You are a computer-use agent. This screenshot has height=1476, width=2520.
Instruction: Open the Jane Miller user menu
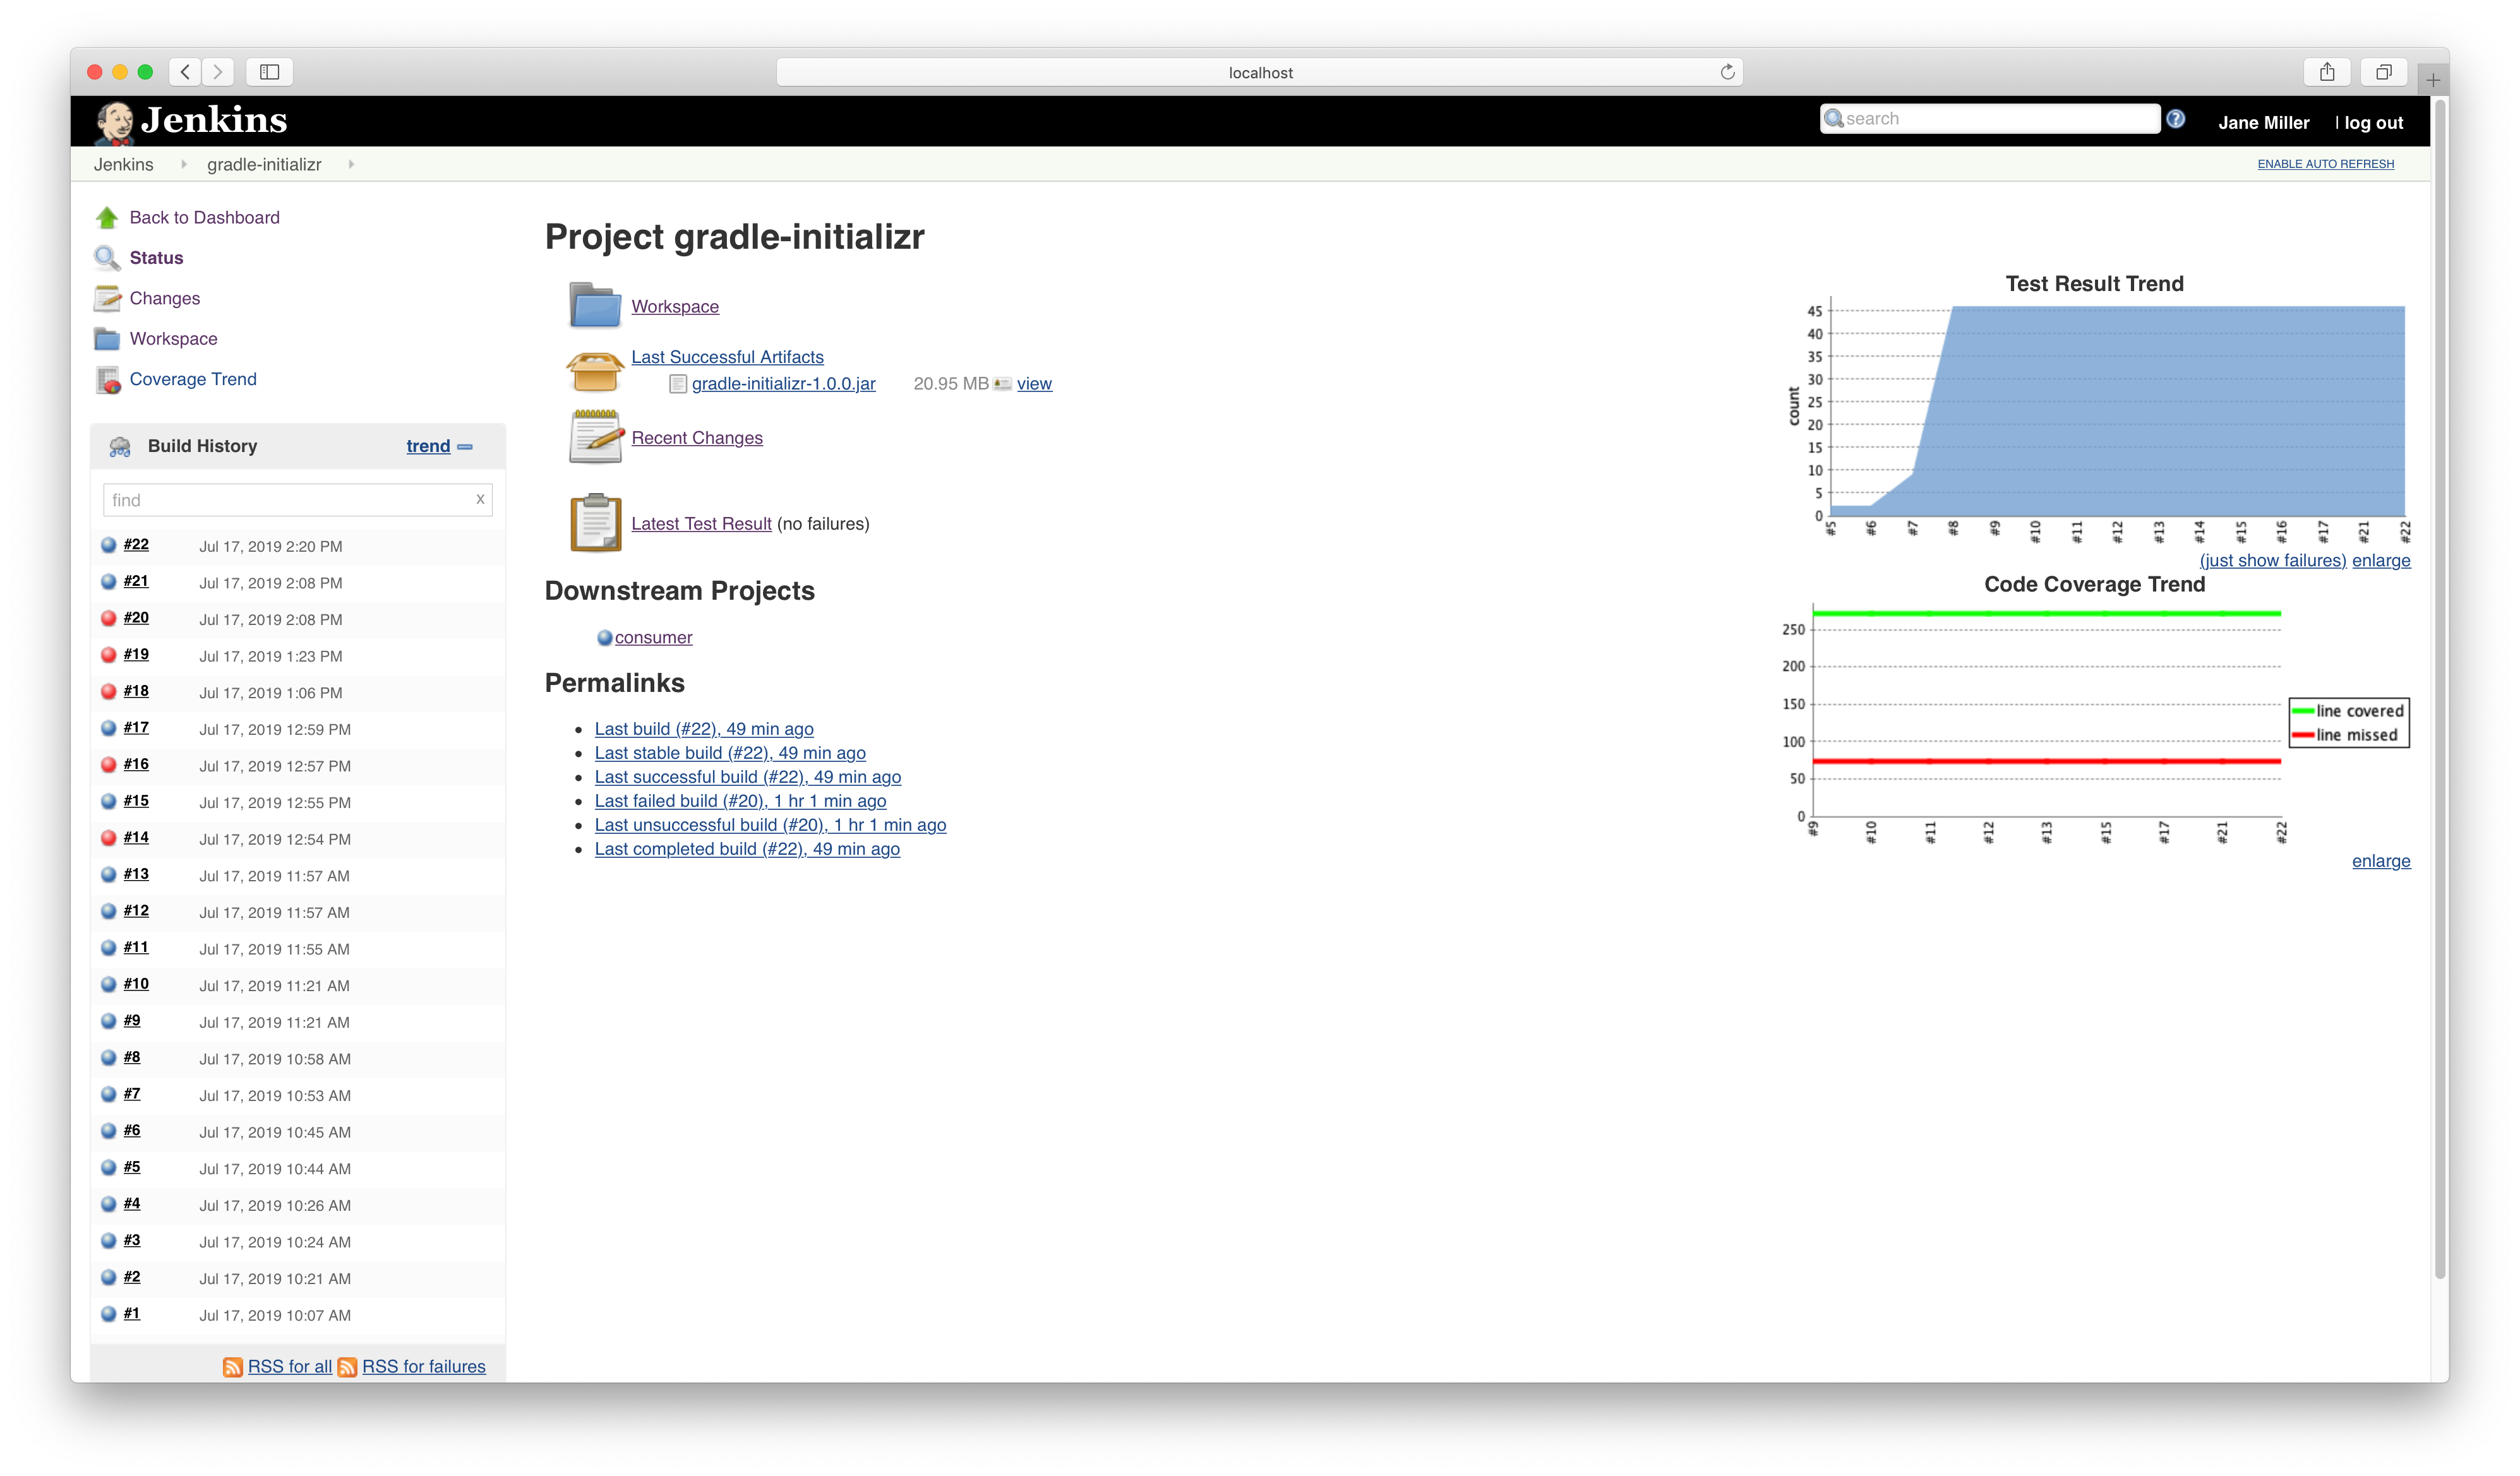2263,121
